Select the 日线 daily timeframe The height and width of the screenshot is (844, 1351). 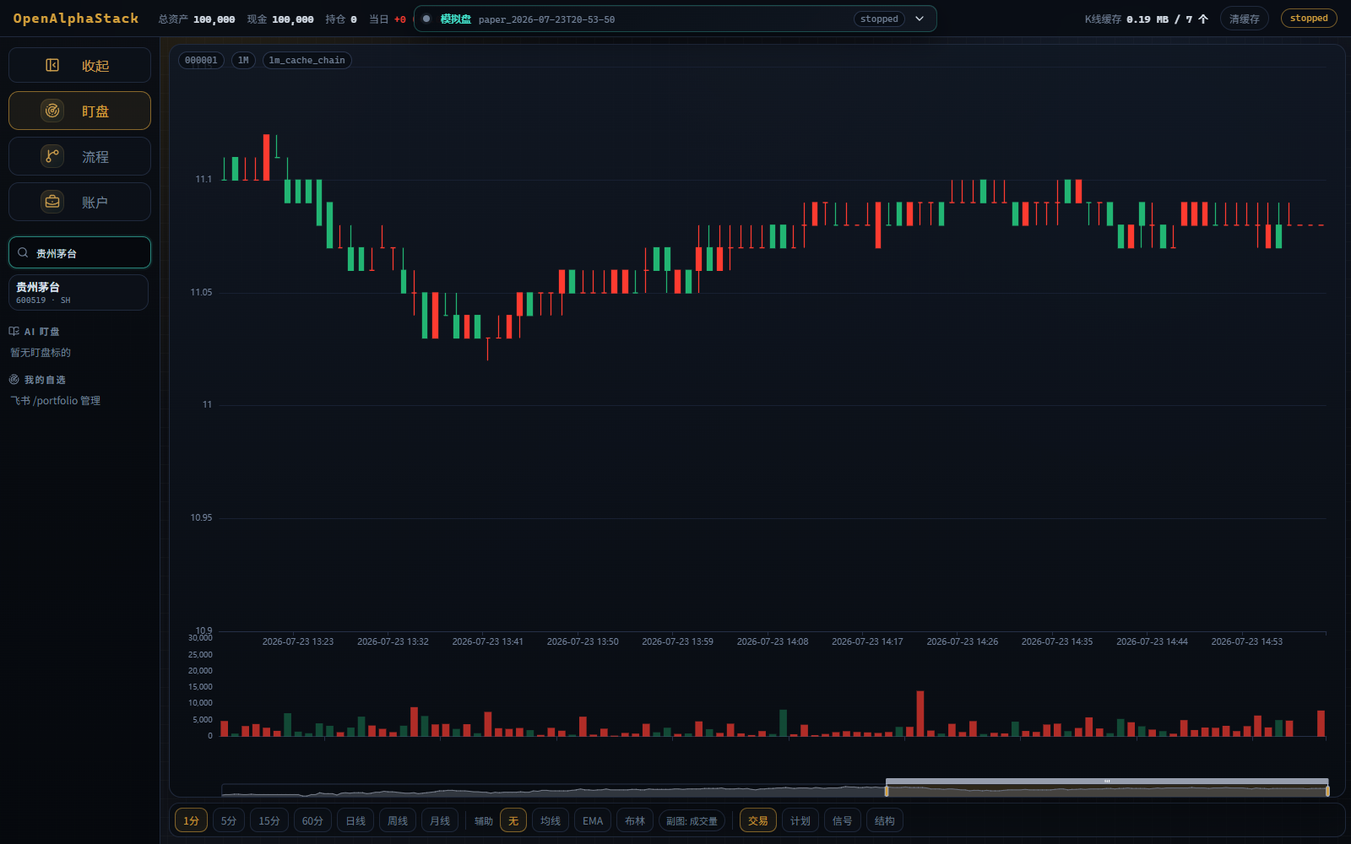356,820
